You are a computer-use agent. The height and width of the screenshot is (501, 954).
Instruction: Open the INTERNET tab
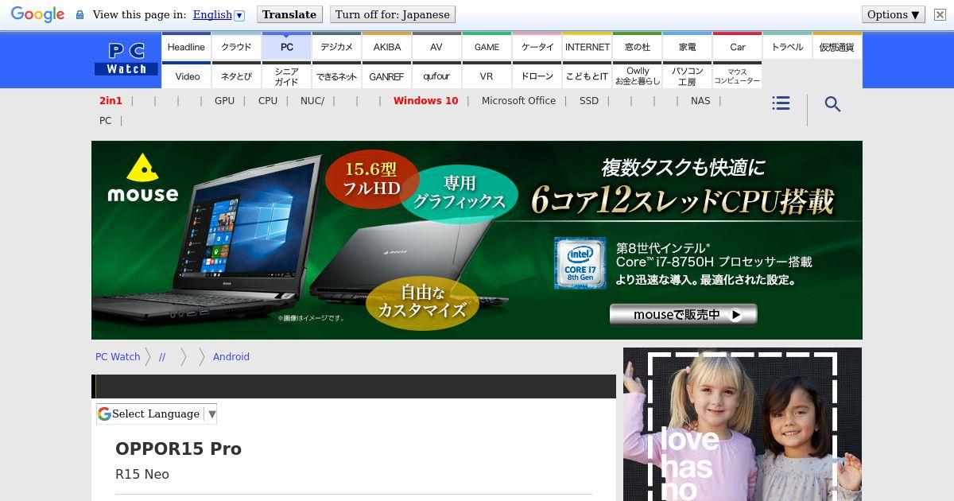pyautogui.click(x=587, y=46)
